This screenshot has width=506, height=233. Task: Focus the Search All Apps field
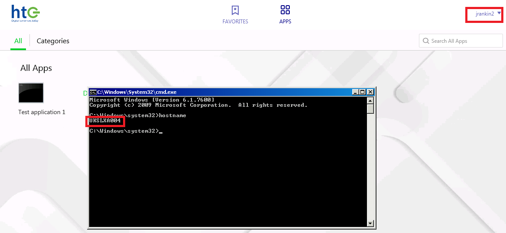[461, 41]
